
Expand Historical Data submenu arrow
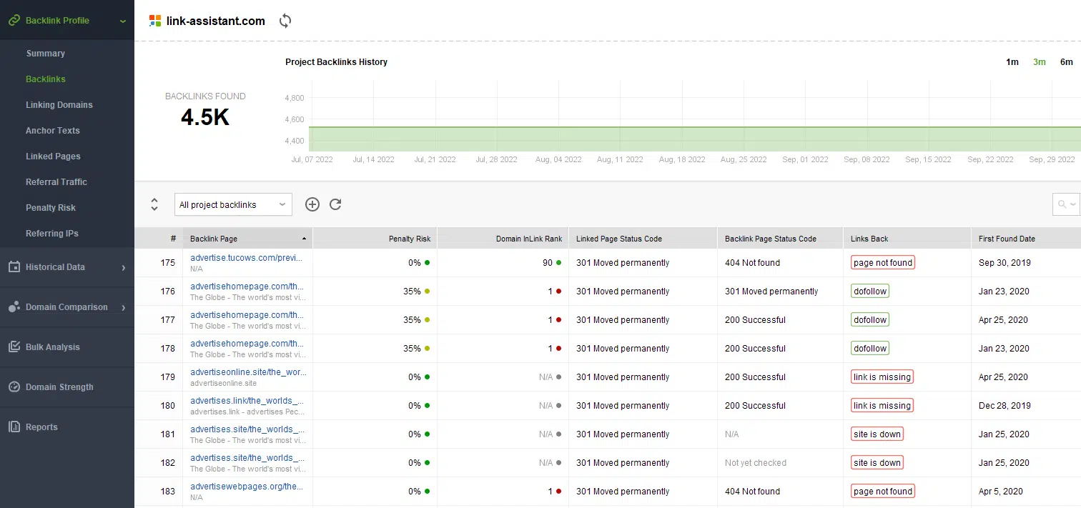point(124,268)
